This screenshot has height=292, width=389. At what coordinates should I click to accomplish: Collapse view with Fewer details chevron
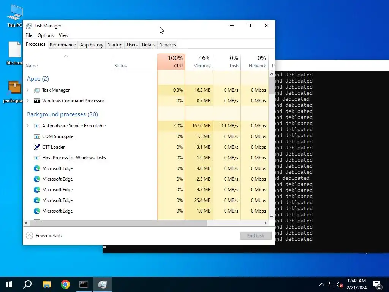[x=29, y=236]
